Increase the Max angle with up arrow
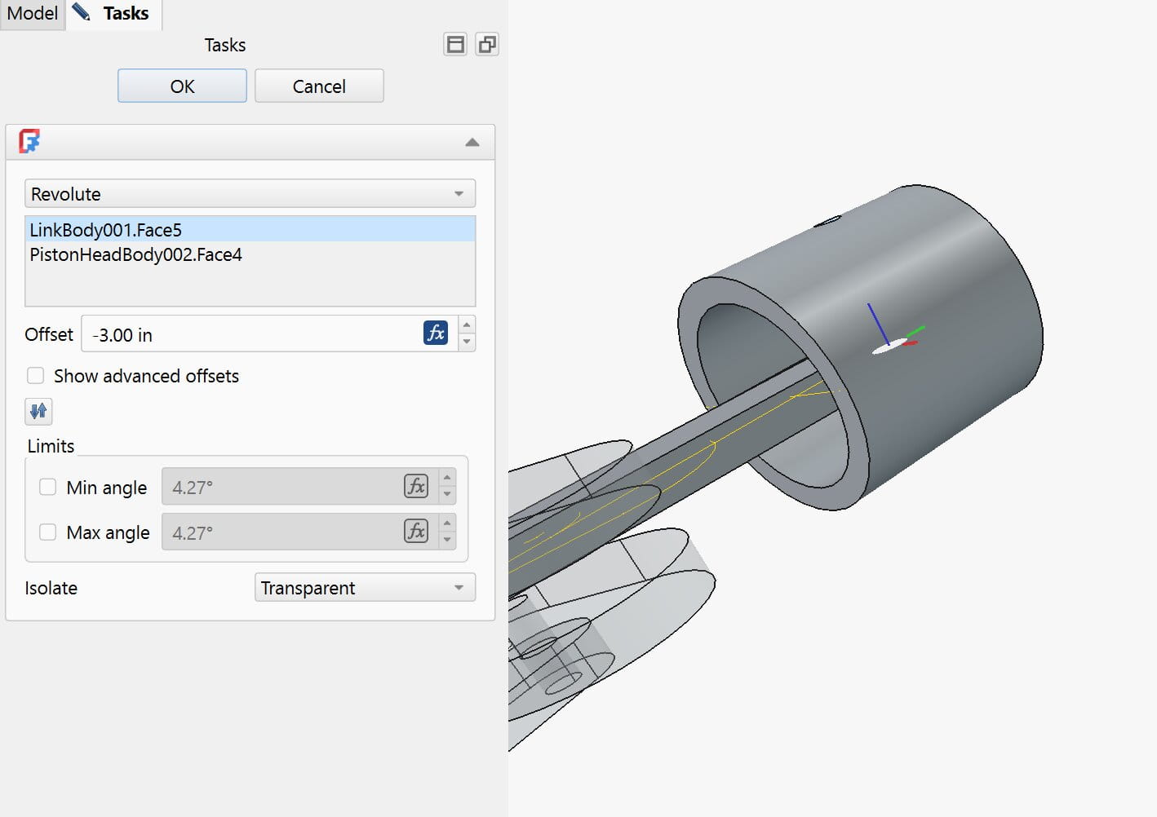 pos(447,523)
